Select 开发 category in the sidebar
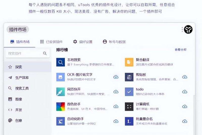Viewport: 202px width, 135px height. pyautogui.click(x=28, y=110)
